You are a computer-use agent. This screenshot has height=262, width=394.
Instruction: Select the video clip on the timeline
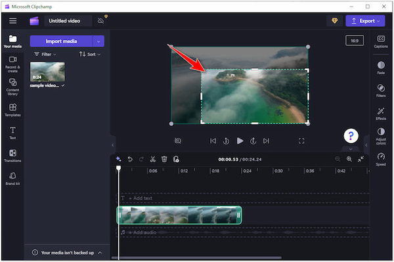[x=179, y=215]
